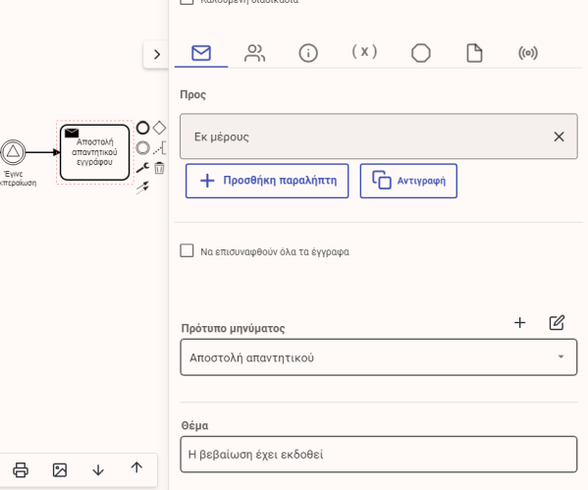Expand the Πρότυπο μηνύματος dropdown

coord(378,357)
